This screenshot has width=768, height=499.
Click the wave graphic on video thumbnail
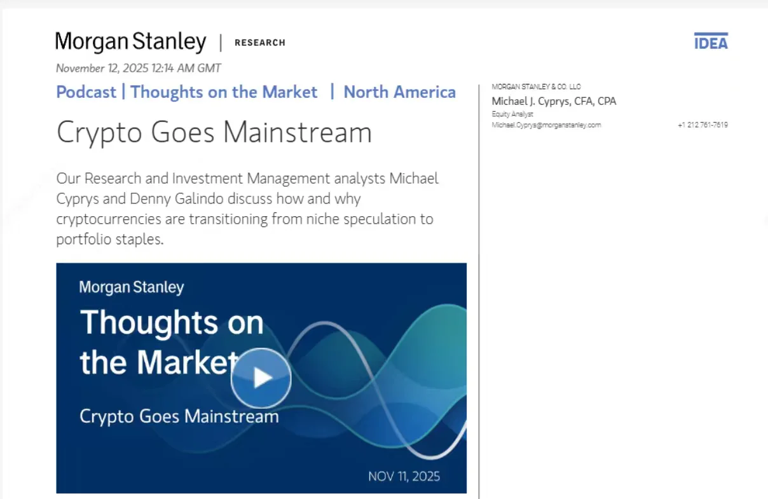(x=394, y=356)
